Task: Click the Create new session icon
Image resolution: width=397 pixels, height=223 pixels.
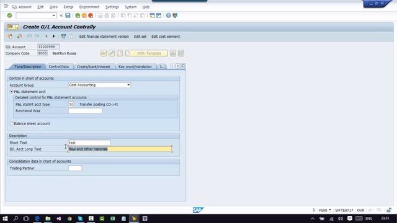Action: [152, 15]
